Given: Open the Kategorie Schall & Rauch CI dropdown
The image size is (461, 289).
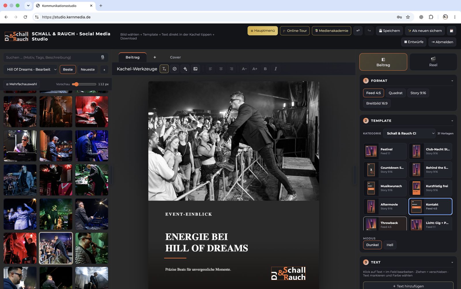Looking at the screenshot, I should [x=409, y=133].
